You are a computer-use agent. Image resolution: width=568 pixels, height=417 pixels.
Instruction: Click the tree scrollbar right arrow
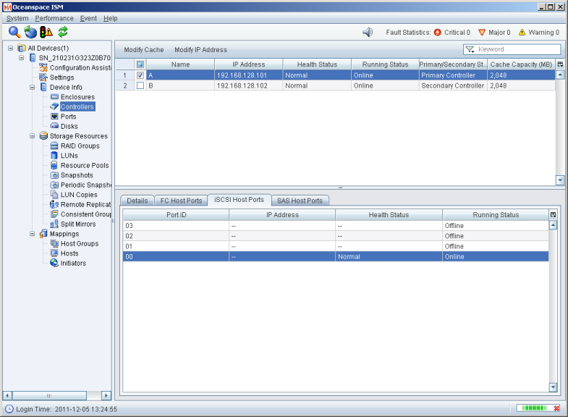coord(106,395)
